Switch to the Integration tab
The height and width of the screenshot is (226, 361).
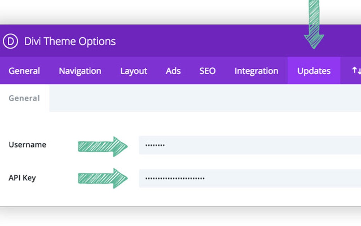coord(256,70)
